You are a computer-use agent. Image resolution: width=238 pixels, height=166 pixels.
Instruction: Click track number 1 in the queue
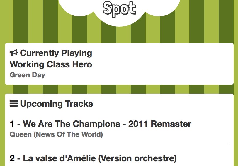click(12, 124)
